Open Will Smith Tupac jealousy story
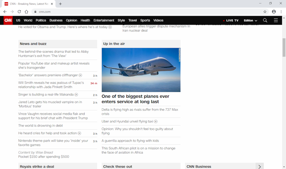Screen dimensions: 286x169 pyautogui.click(x=51, y=85)
